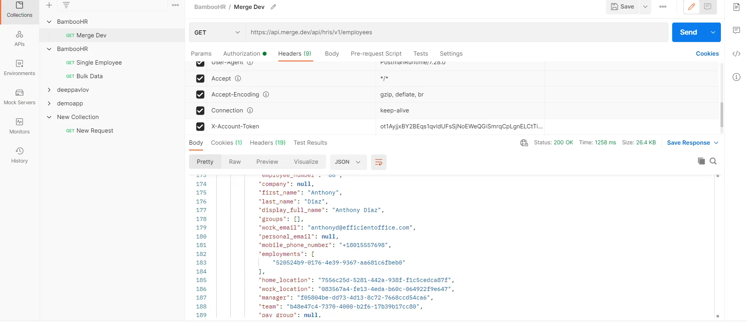
Task: Open the Environments sidebar section
Action: coord(19,68)
